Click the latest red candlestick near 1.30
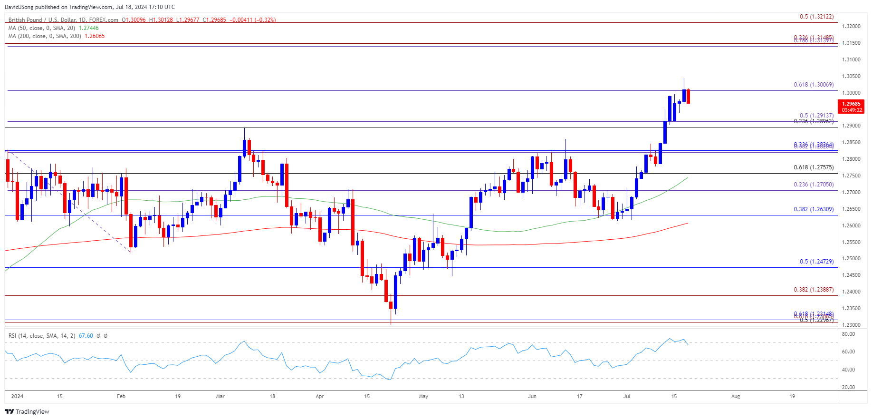The height and width of the screenshot is (420, 872). [x=688, y=96]
